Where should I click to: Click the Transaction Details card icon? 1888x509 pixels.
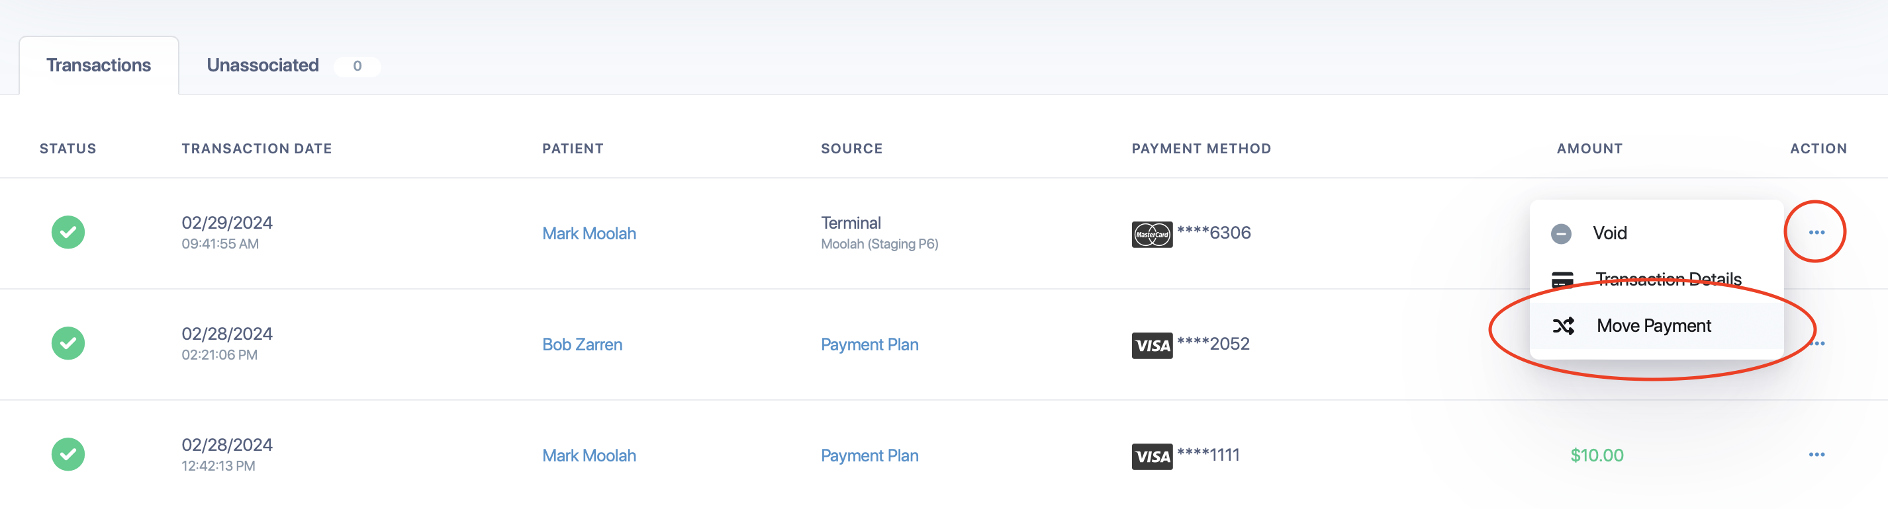click(x=1562, y=280)
